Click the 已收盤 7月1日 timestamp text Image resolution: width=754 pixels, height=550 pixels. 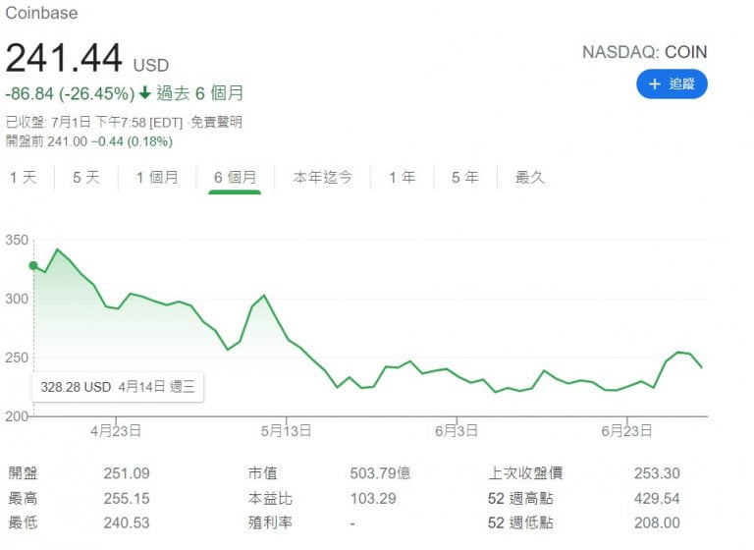pos(94,122)
